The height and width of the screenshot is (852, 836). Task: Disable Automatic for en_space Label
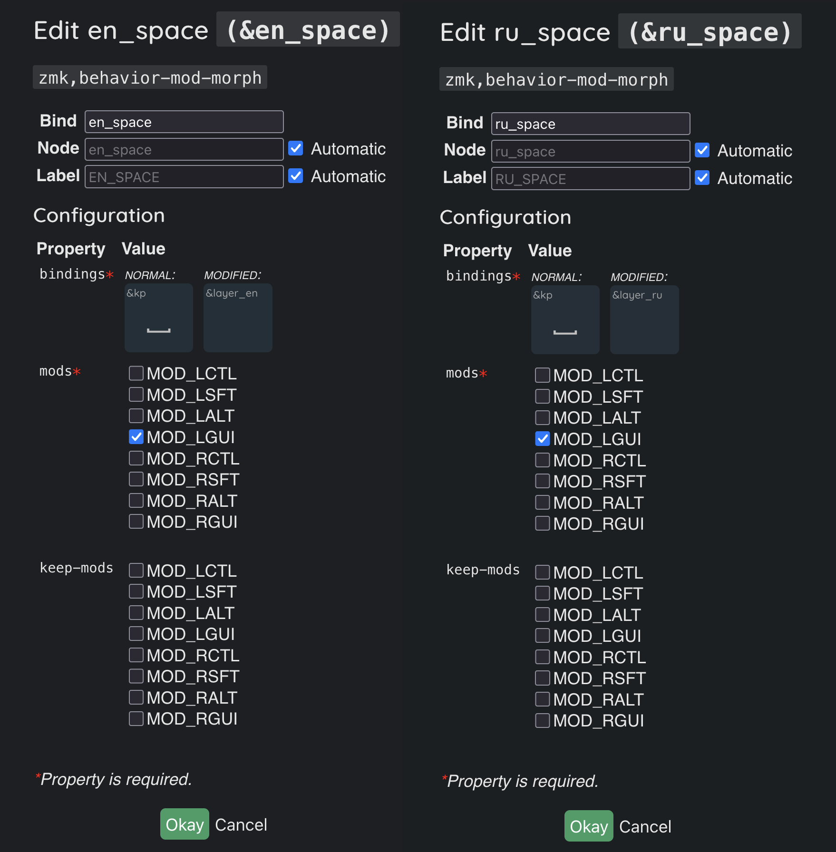click(296, 176)
